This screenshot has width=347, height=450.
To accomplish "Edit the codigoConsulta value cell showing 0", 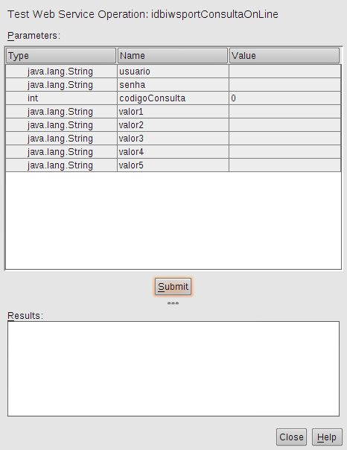I will pyautogui.click(x=284, y=98).
